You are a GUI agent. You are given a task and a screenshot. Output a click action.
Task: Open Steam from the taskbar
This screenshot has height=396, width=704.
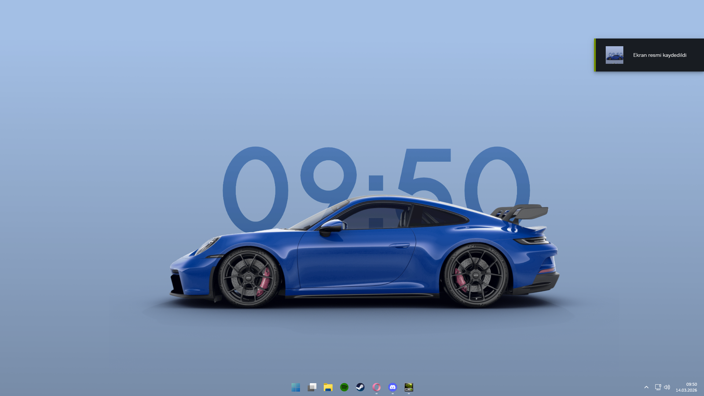point(360,387)
